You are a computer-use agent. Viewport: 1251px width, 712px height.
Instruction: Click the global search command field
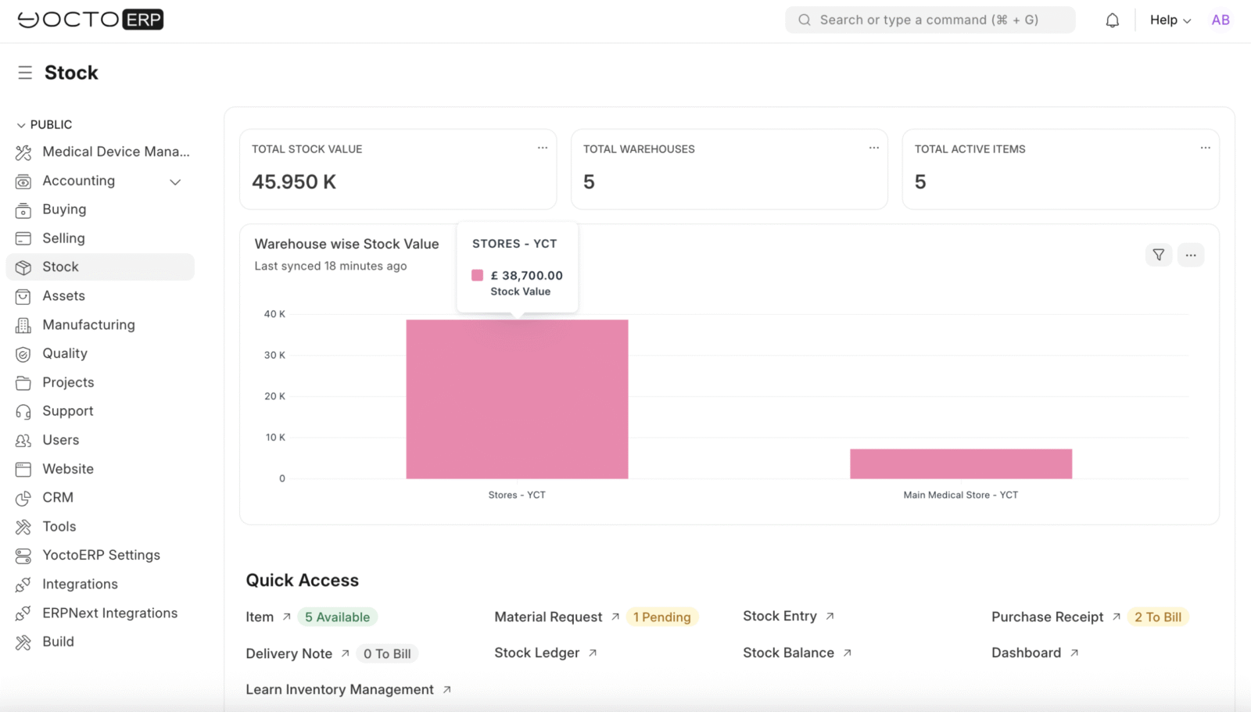point(930,20)
